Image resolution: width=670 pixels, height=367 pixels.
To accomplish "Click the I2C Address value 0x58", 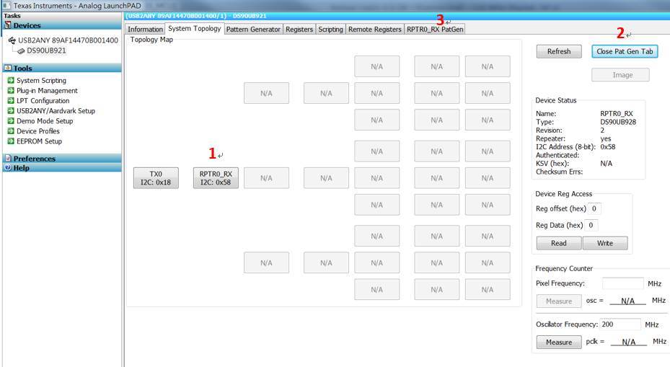I will 607,146.
